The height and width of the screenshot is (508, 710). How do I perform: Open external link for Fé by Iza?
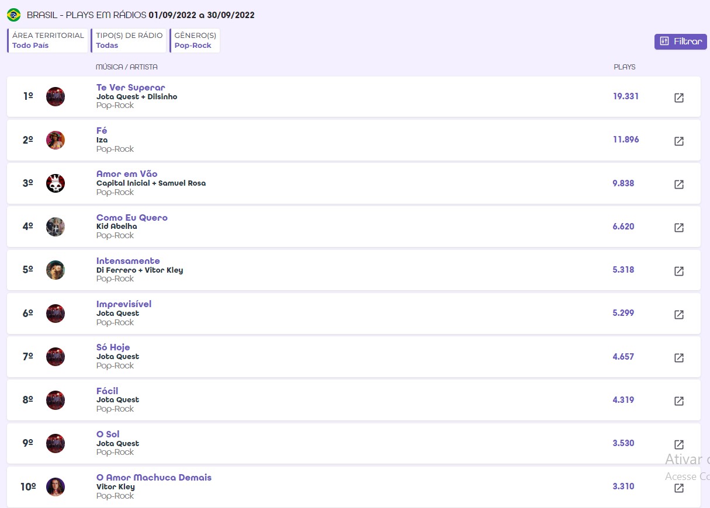pos(679,141)
